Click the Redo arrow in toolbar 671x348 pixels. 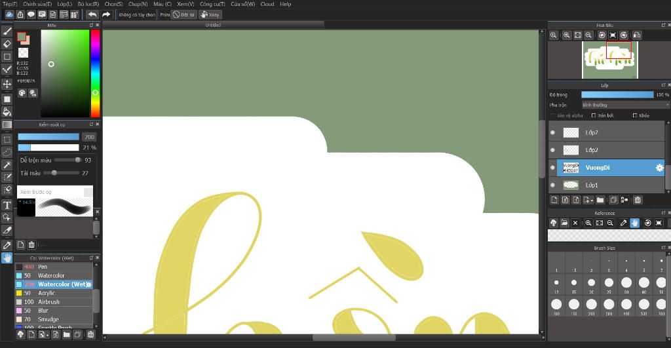tap(105, 14)
